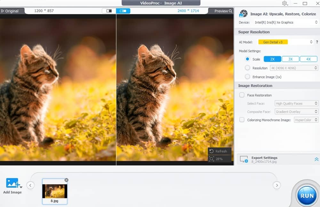
Task: Enable Colorizing Monochrome Image
Action: pyautogui.click(x=242, y=120)
